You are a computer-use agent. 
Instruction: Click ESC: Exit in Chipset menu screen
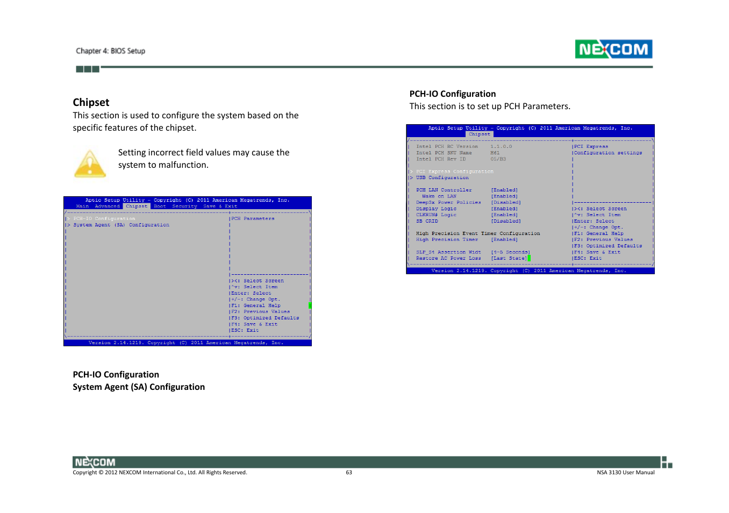point(246,331)
